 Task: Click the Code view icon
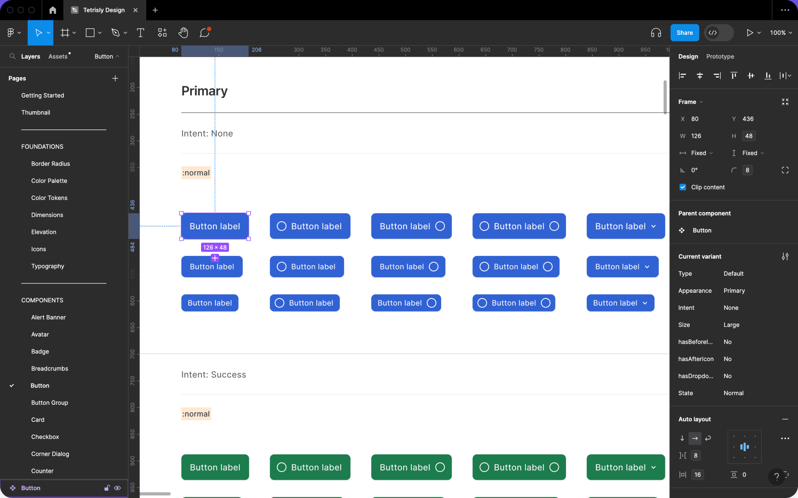[713, 33]
